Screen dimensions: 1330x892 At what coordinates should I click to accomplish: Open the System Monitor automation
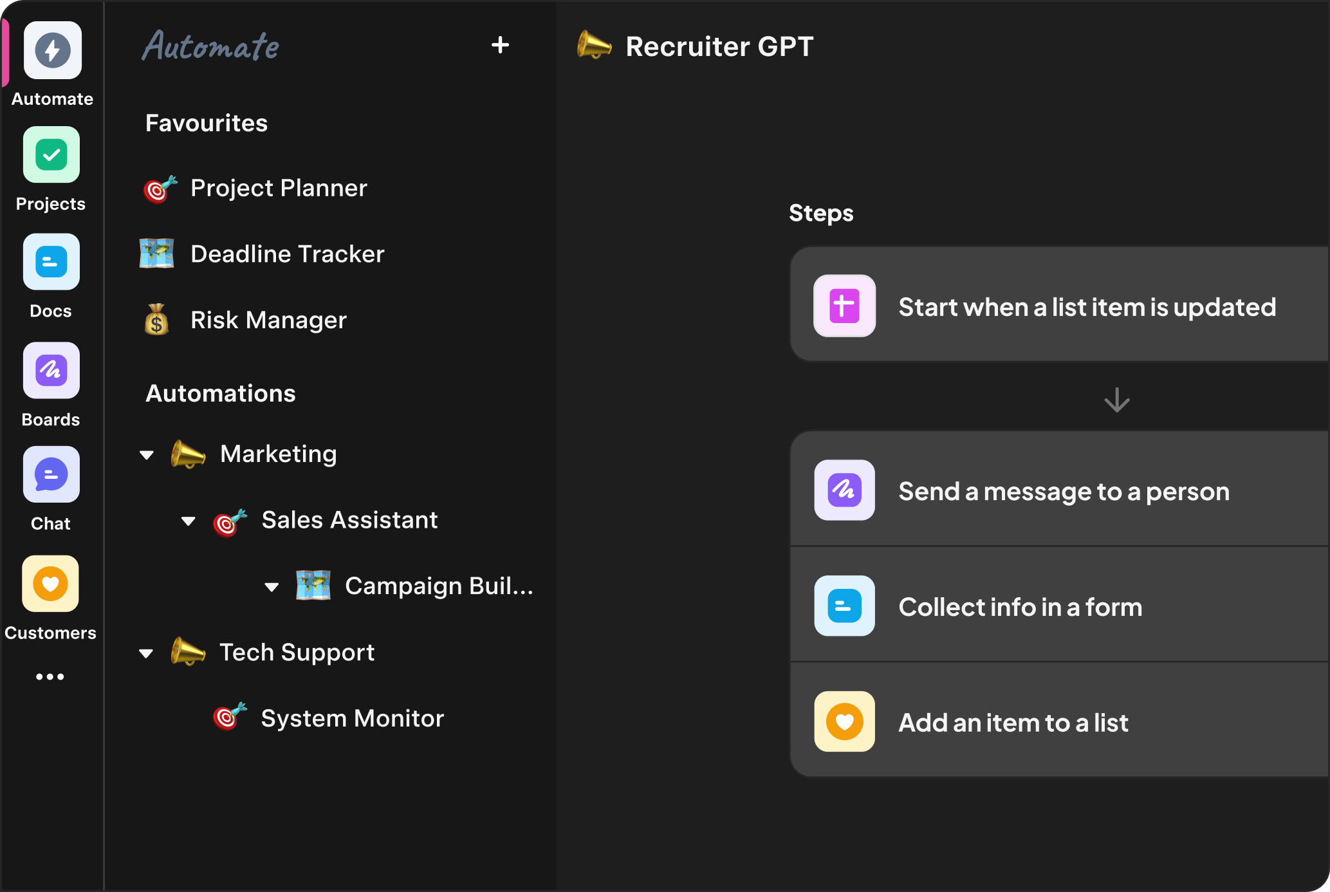point(352,718)
